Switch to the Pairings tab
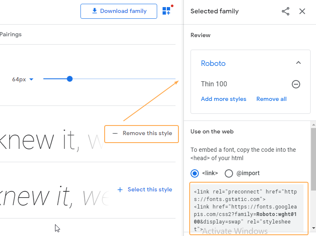Screen dimensions: 316x236 point(11,34)
